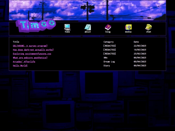Open 'Exploring excitementfunzone.xyz' post

32,54
